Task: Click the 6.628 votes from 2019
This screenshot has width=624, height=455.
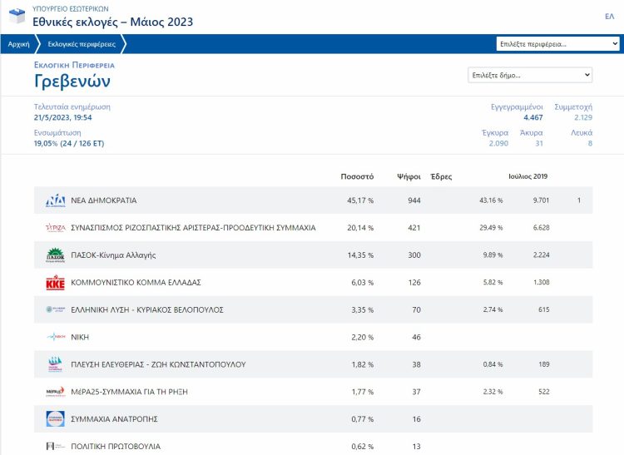Action: pos(542,228)
